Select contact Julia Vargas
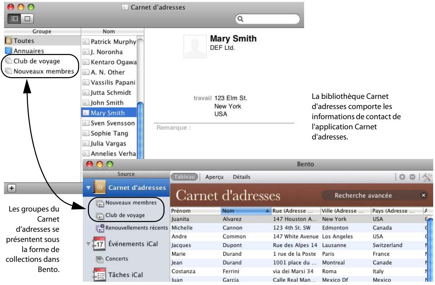The width and height of the screenshot is (435, 285). (x=109, y=143)
